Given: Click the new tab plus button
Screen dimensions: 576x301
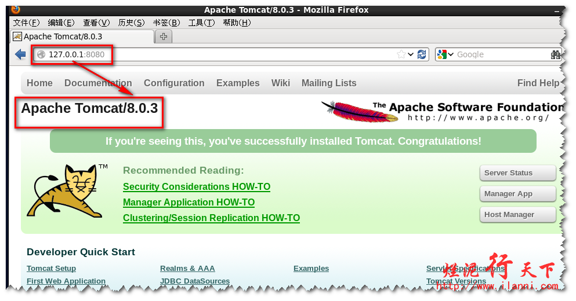Looking at the screenshot, I should 164,36.
